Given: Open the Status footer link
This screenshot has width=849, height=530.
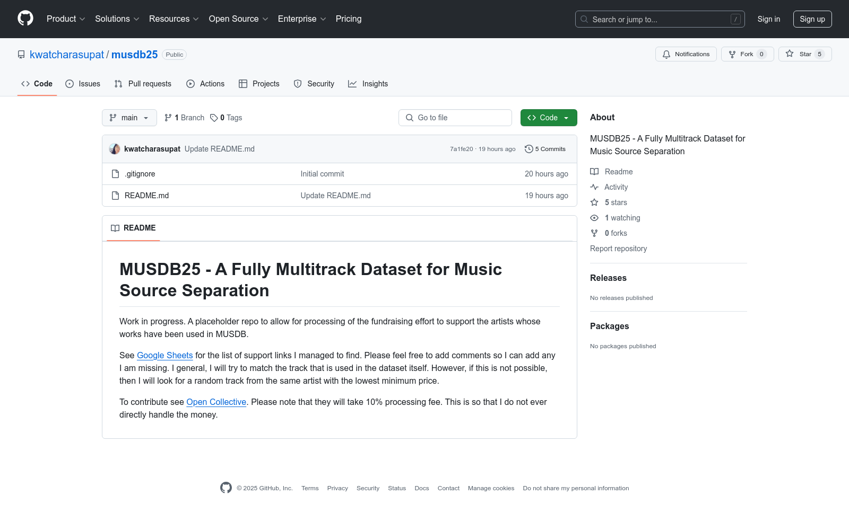Looking at the screenshot, I should coord(397,488).
